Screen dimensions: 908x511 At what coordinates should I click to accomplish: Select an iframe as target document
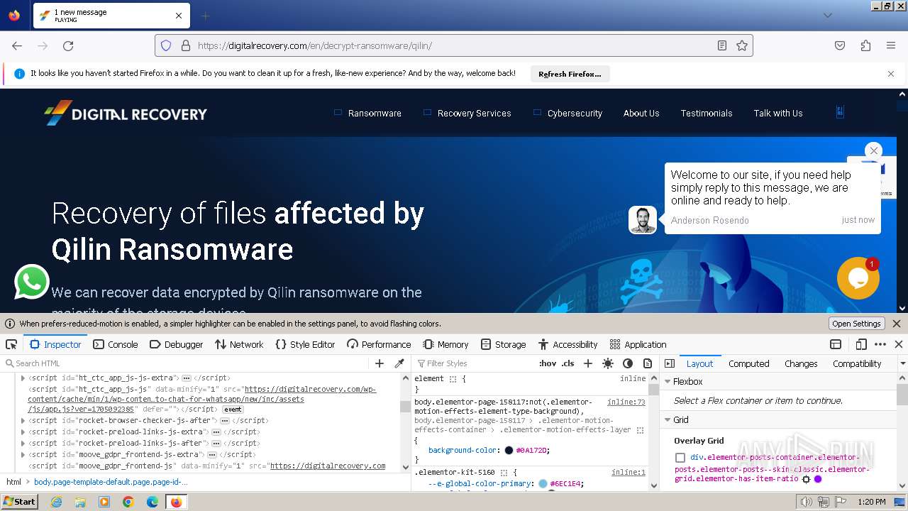836,344
